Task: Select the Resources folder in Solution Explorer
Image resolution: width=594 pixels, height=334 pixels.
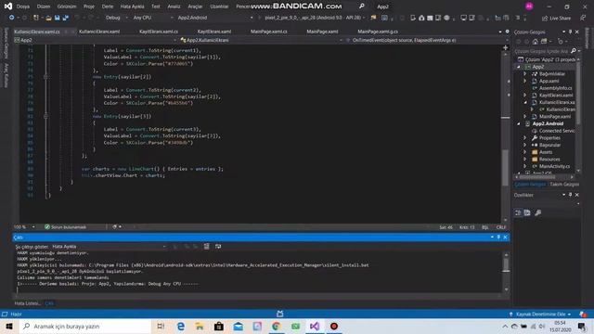Action: click(549, 159)
